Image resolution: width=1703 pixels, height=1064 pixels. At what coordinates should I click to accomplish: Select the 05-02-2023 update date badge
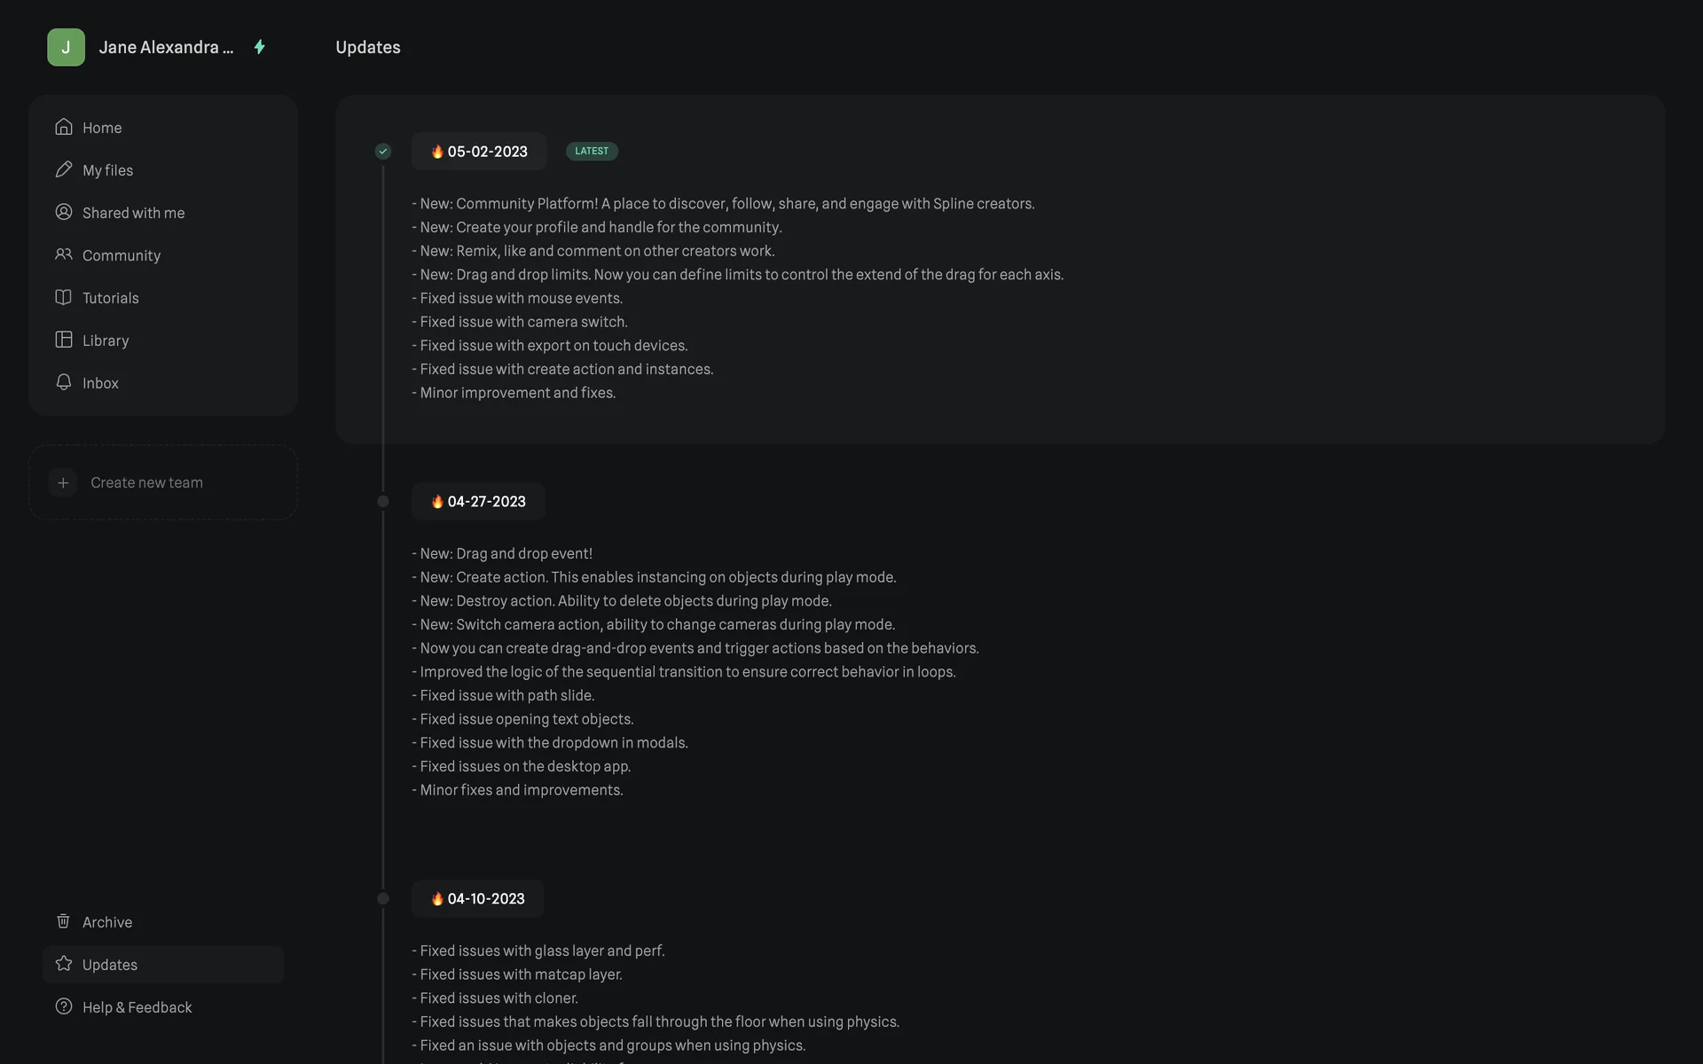479,152
